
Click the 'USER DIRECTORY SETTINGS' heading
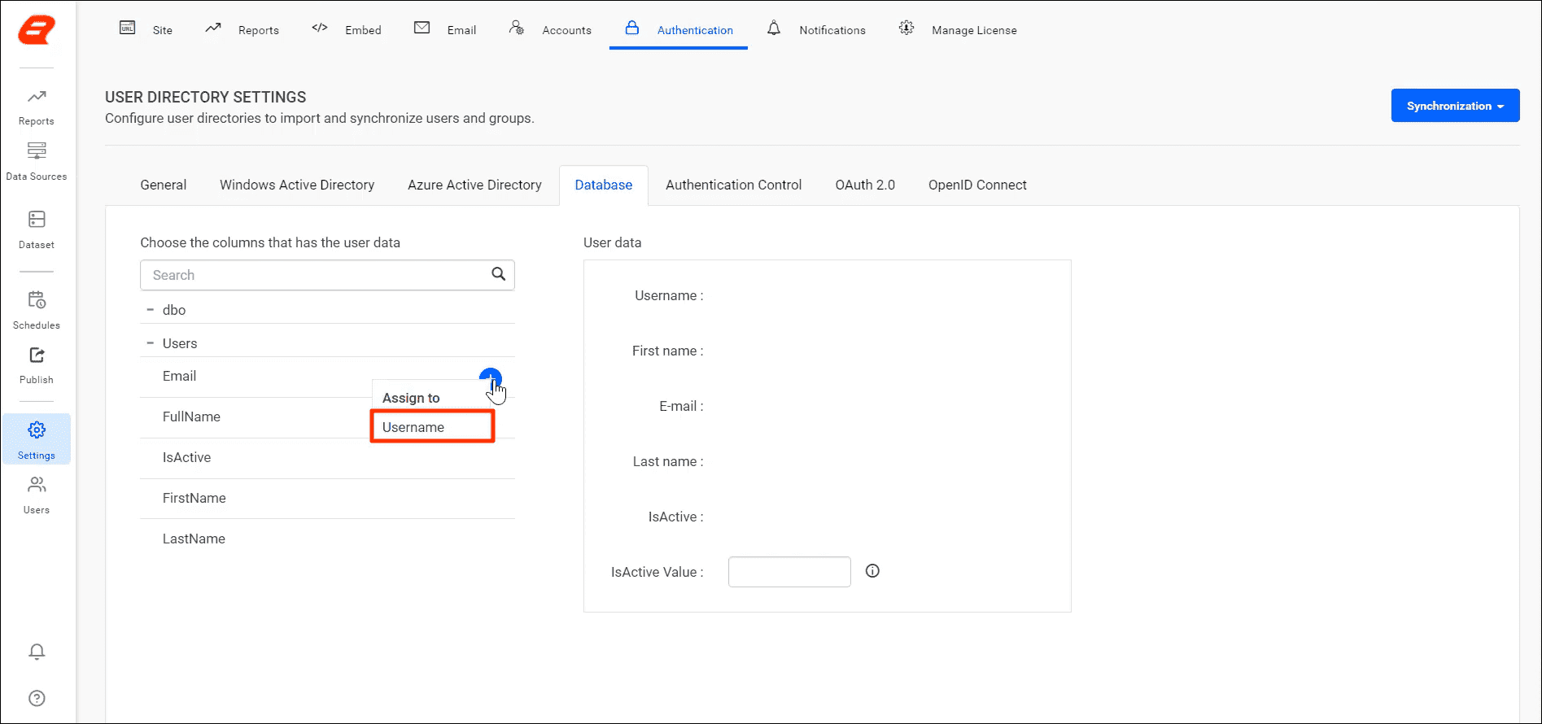click(206, 97)
